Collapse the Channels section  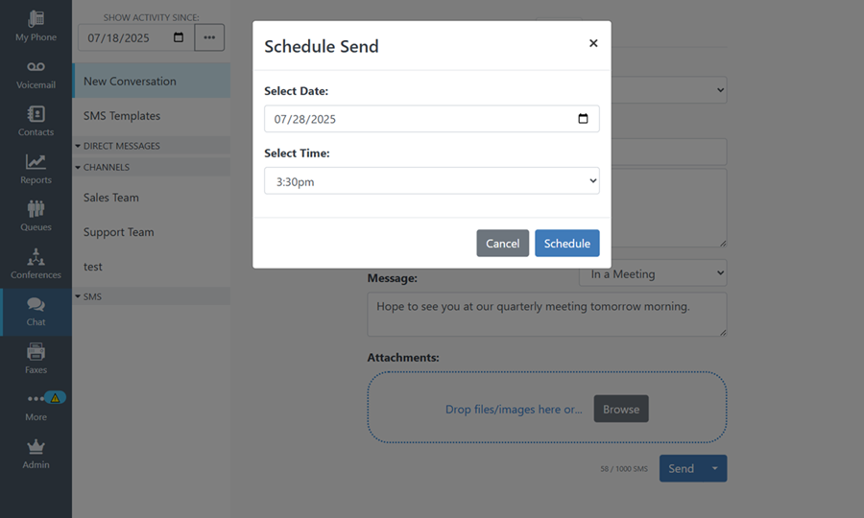point(78,167)
